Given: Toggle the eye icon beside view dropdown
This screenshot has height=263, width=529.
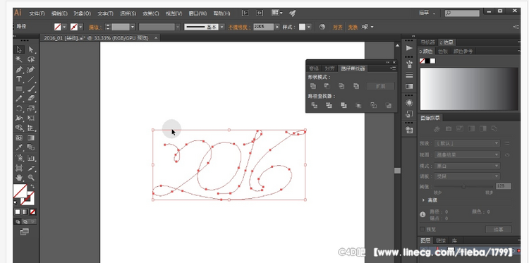Looking at the screenshot, I should 507,155.
